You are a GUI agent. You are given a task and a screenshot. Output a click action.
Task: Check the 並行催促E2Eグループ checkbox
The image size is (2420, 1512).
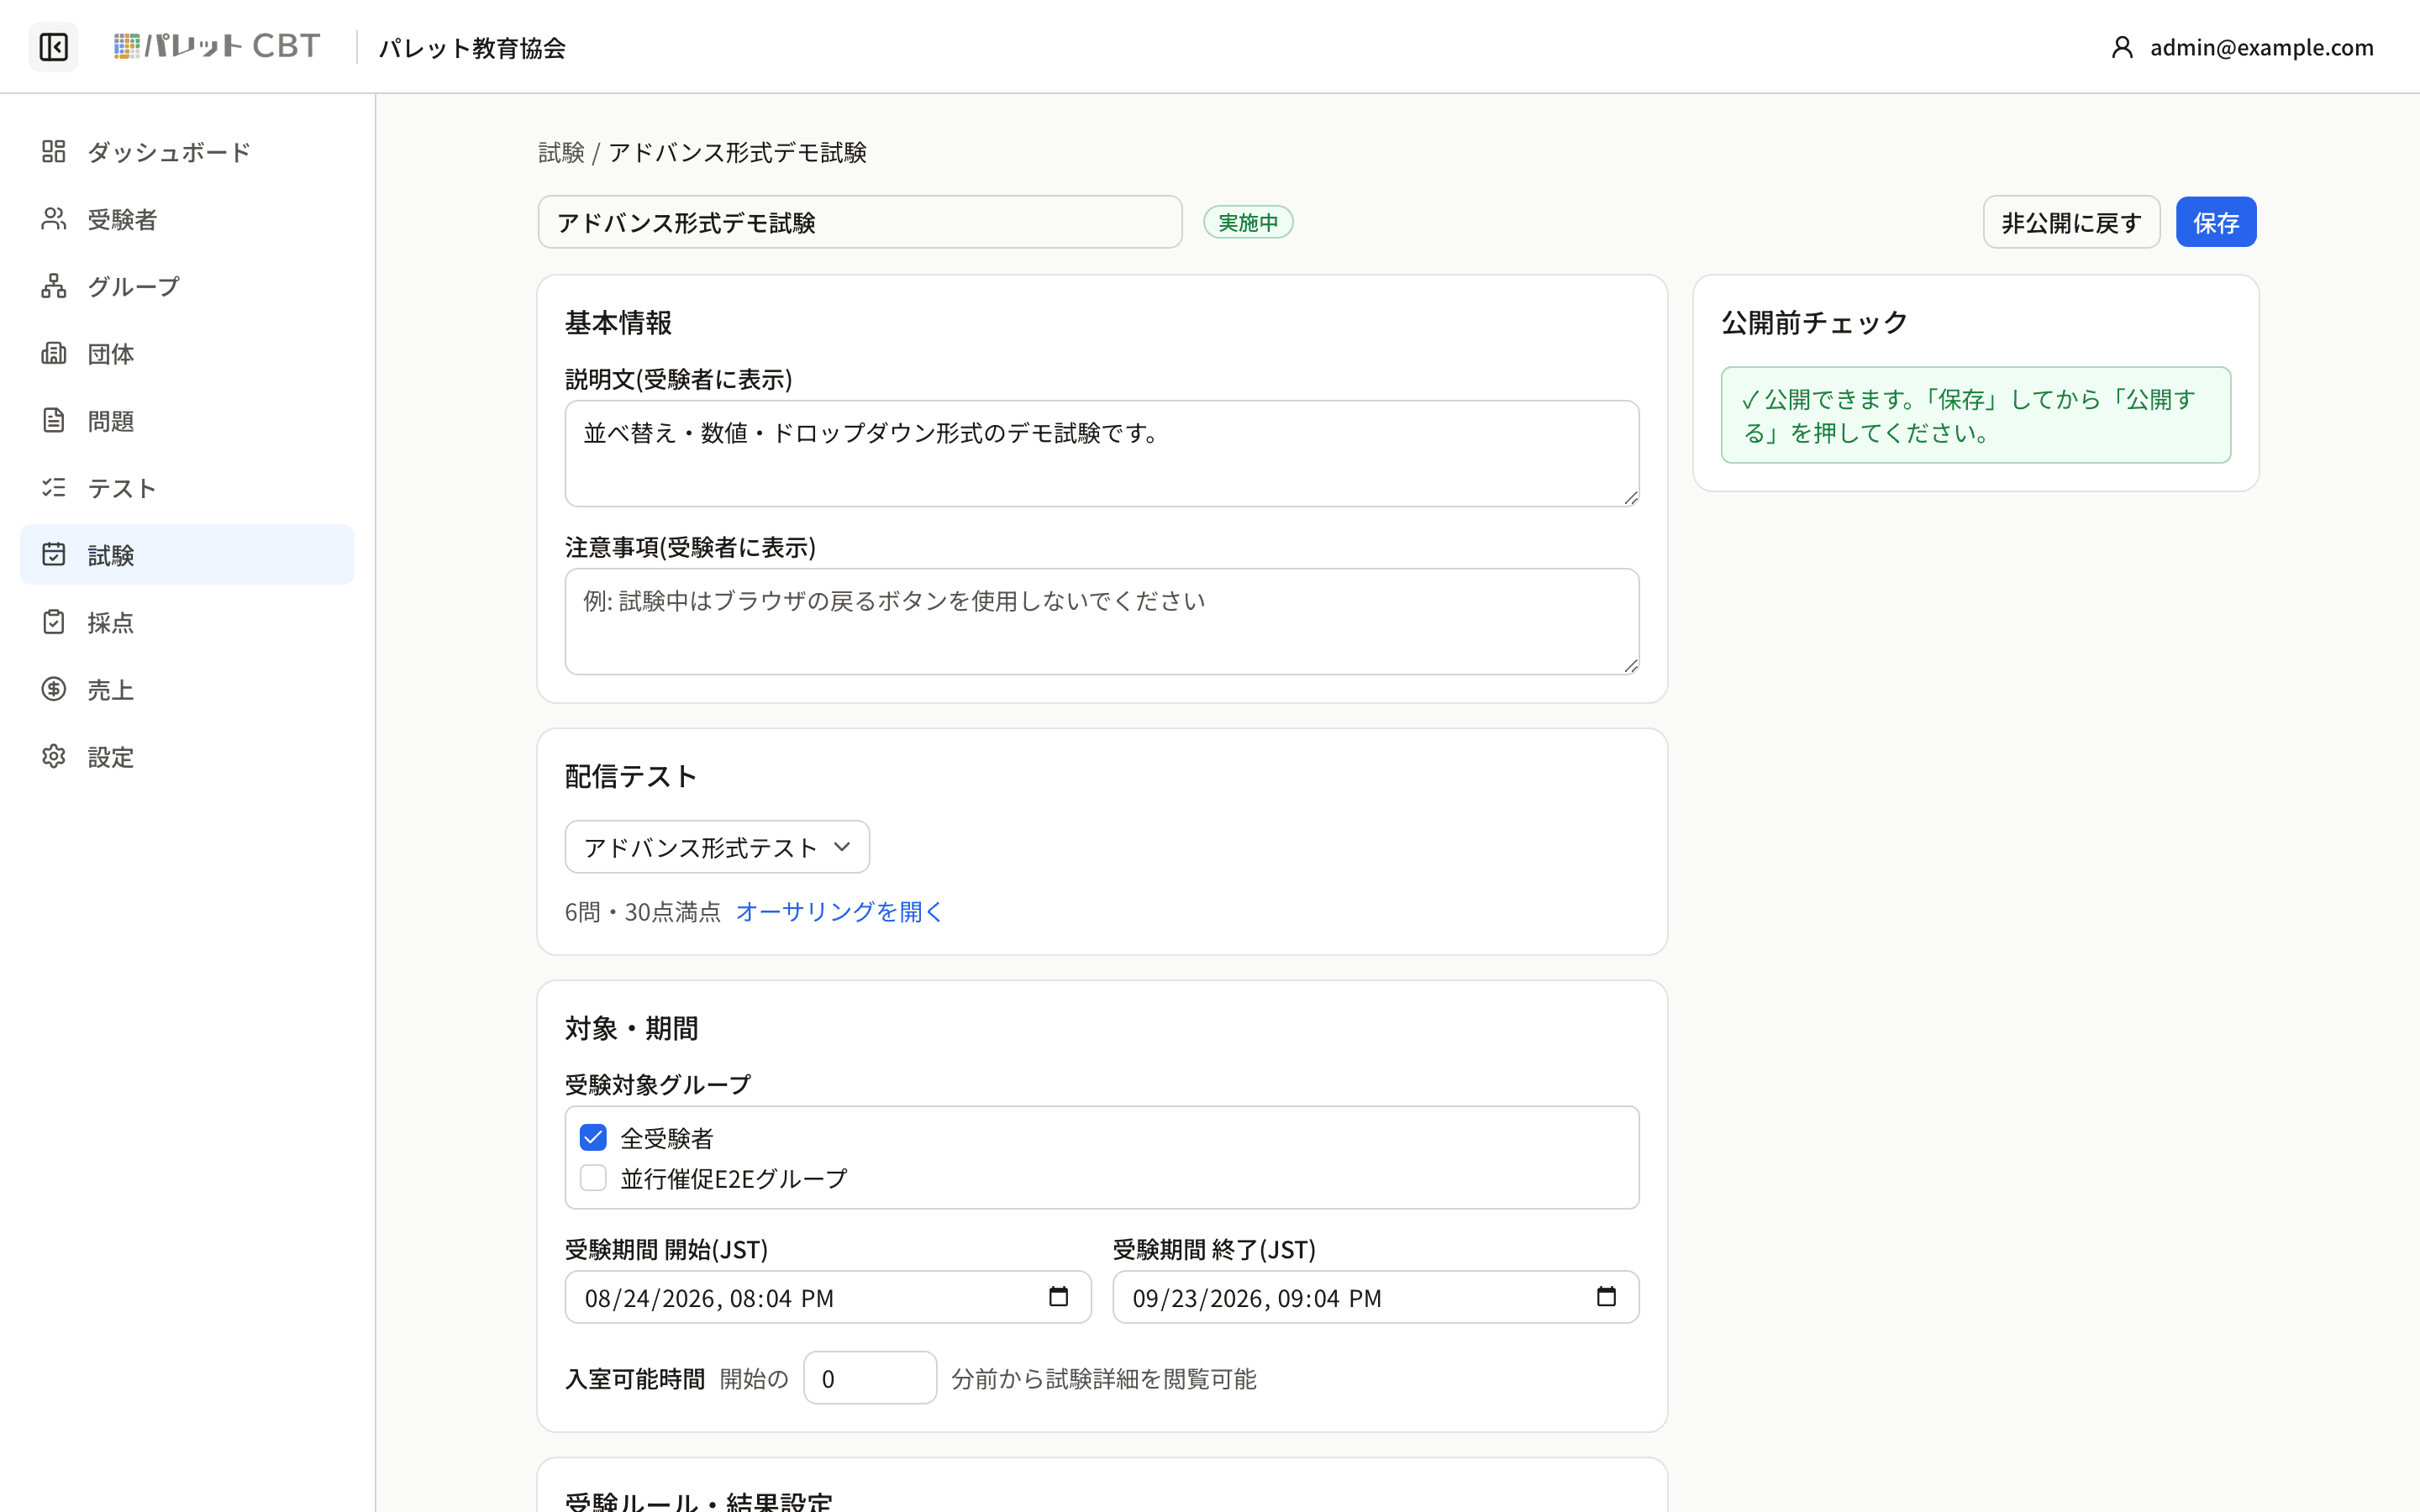click(593, 1178)
